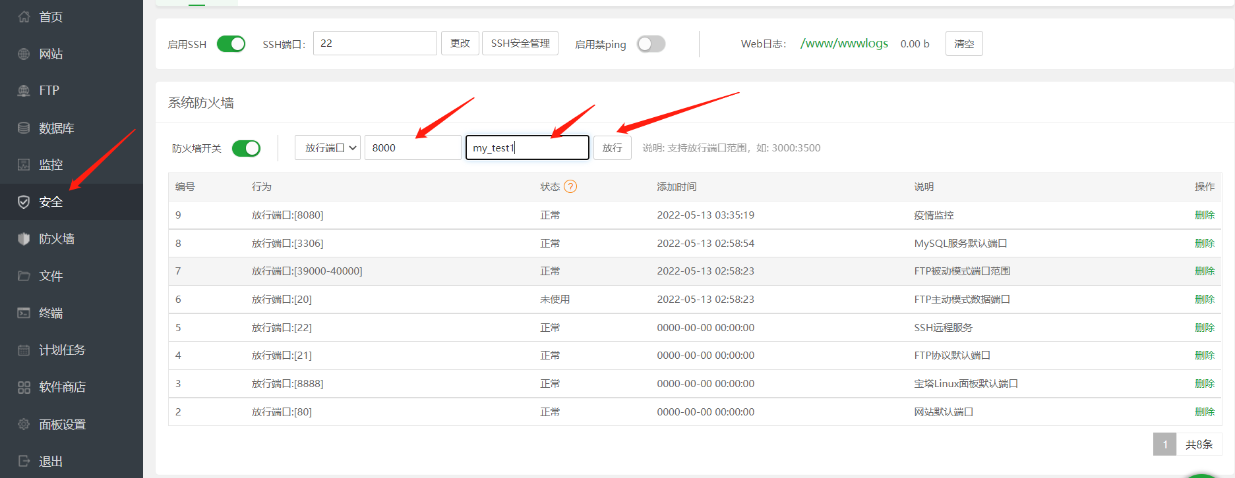Click the 更改 button for SSH port

pos(460,43)
